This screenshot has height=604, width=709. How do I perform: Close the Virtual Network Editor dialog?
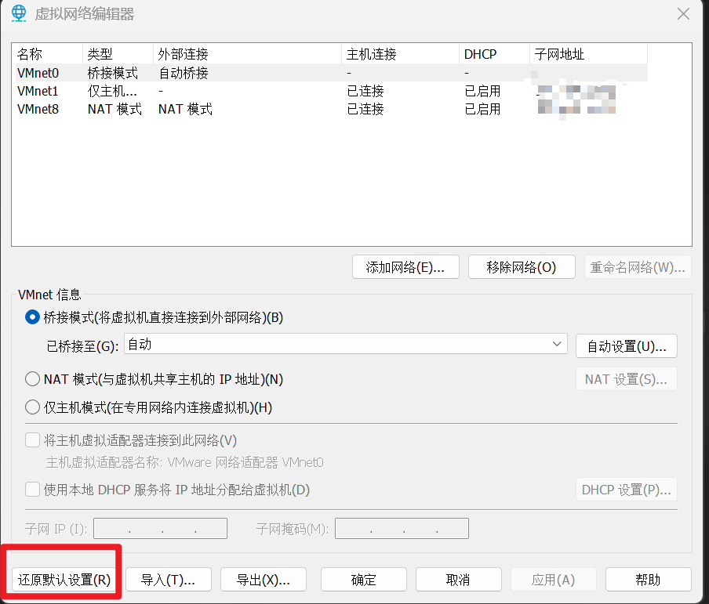(x=683, y=14)
